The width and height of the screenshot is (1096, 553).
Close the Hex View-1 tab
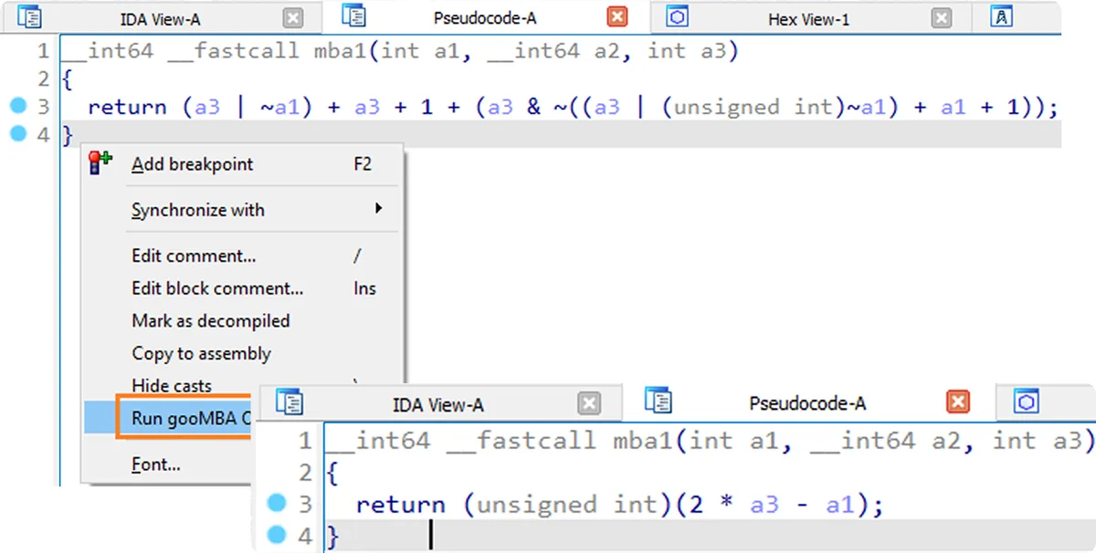pyautogui.click(x=941, y=17)
